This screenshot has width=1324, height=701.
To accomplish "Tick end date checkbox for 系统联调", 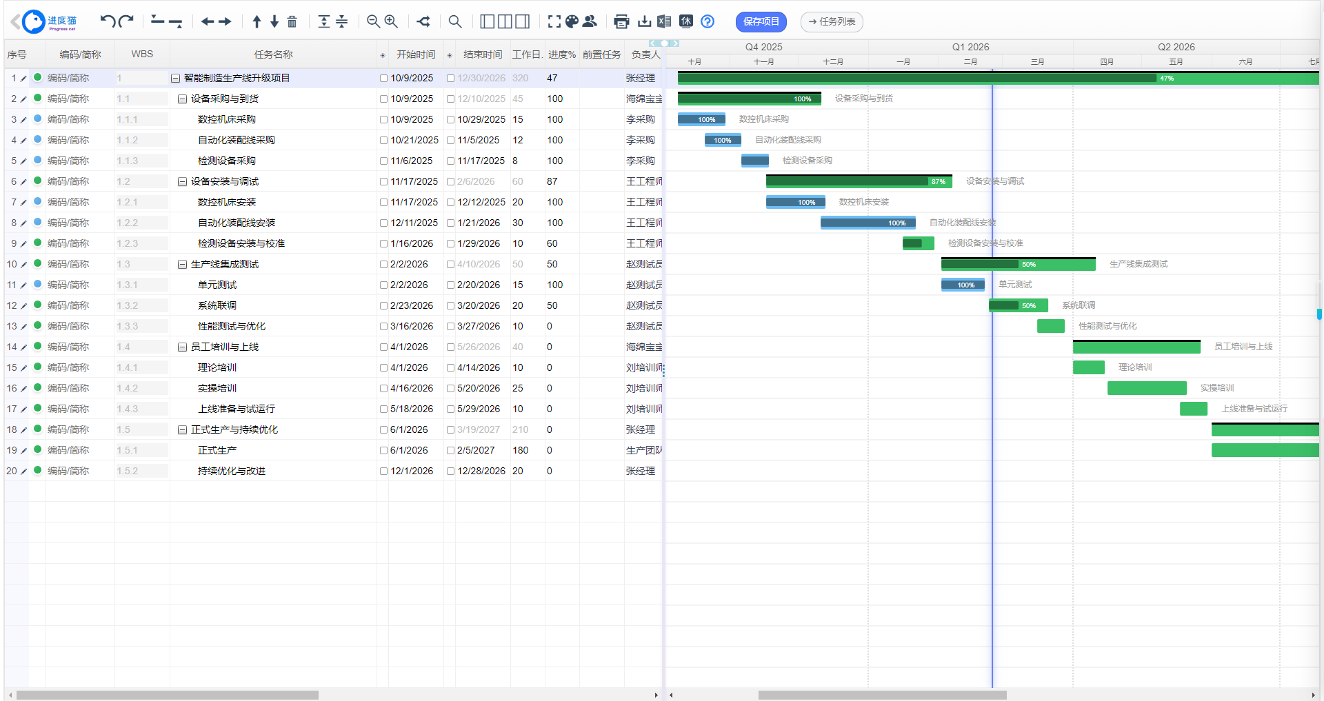I will (x=450, y=306).
